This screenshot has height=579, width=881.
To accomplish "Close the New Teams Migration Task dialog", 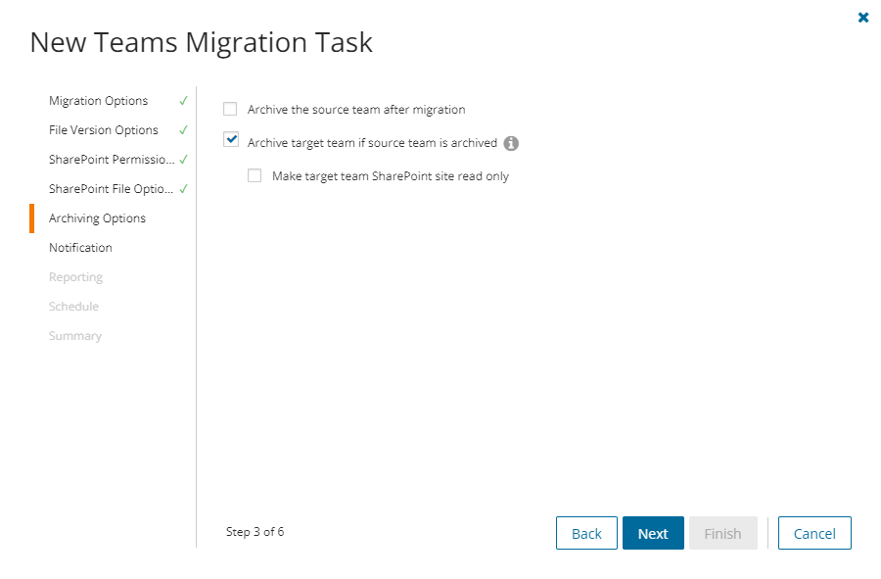I will [863, 18].
